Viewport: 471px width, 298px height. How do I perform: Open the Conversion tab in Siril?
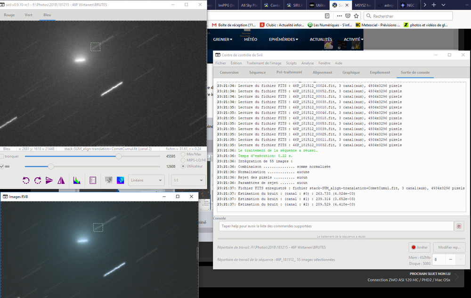click(229, 73)
